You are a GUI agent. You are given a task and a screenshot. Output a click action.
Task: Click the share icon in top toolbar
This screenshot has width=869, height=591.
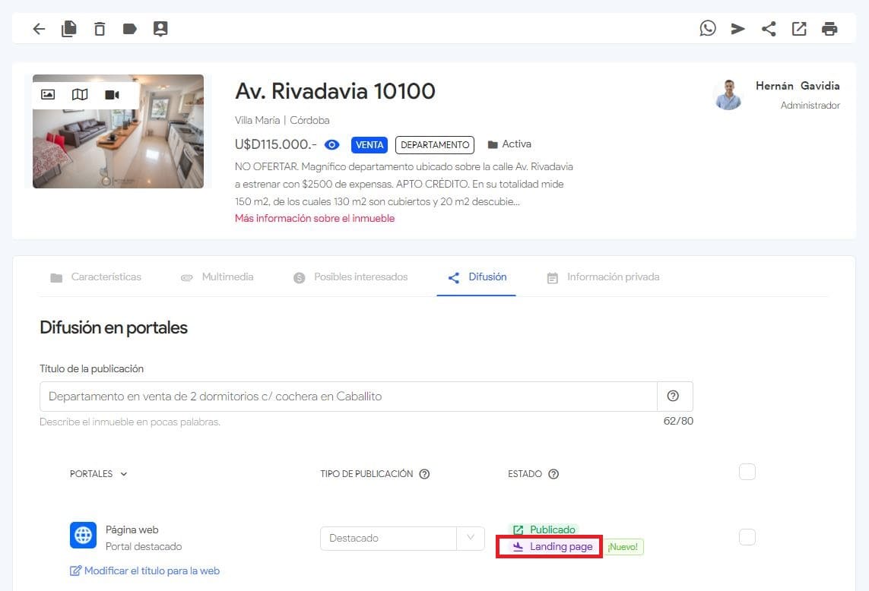coord(769,29)
